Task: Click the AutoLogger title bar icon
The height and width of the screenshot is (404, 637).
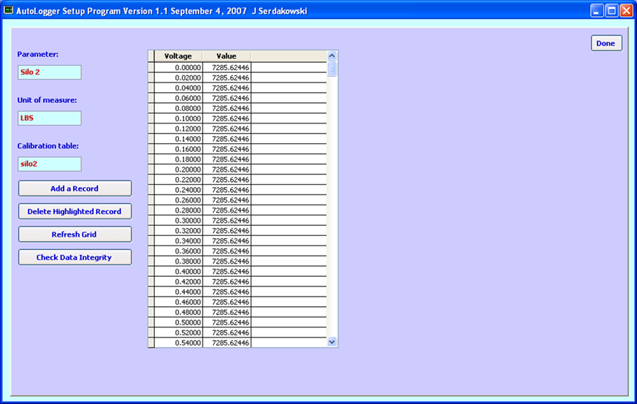Action: click(x=8, y=10)
